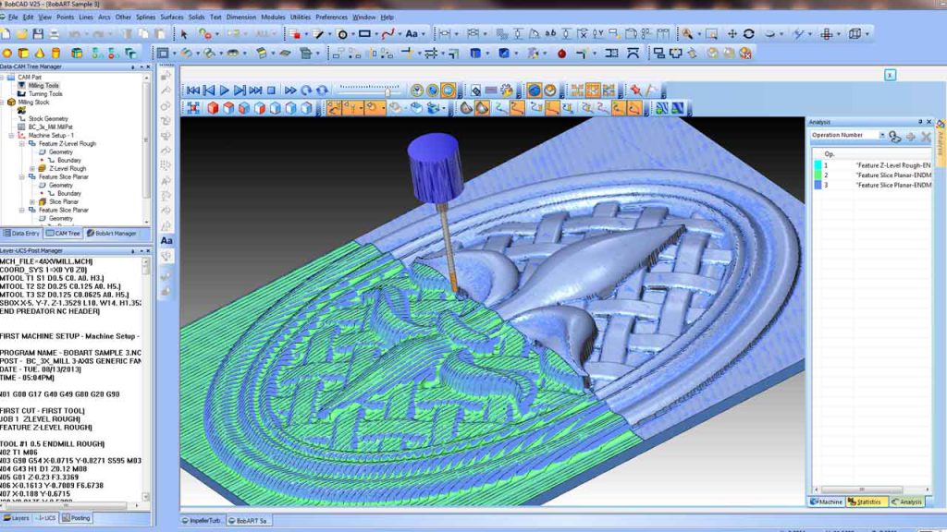Open the Solids menu
Image resolution: width=947 pixels, height=532 pixels.
(196, 18)
